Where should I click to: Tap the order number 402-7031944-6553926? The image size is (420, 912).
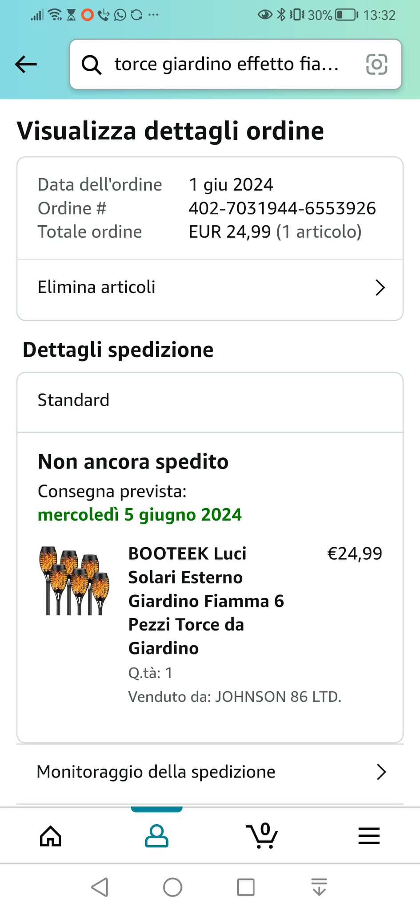(x=282, y=208)
